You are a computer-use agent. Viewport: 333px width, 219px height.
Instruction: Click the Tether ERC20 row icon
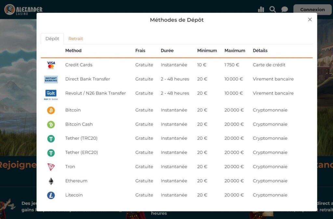(x=51, y=153)
